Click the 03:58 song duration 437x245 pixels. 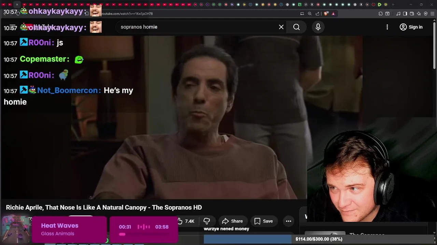tap(162, 227)
